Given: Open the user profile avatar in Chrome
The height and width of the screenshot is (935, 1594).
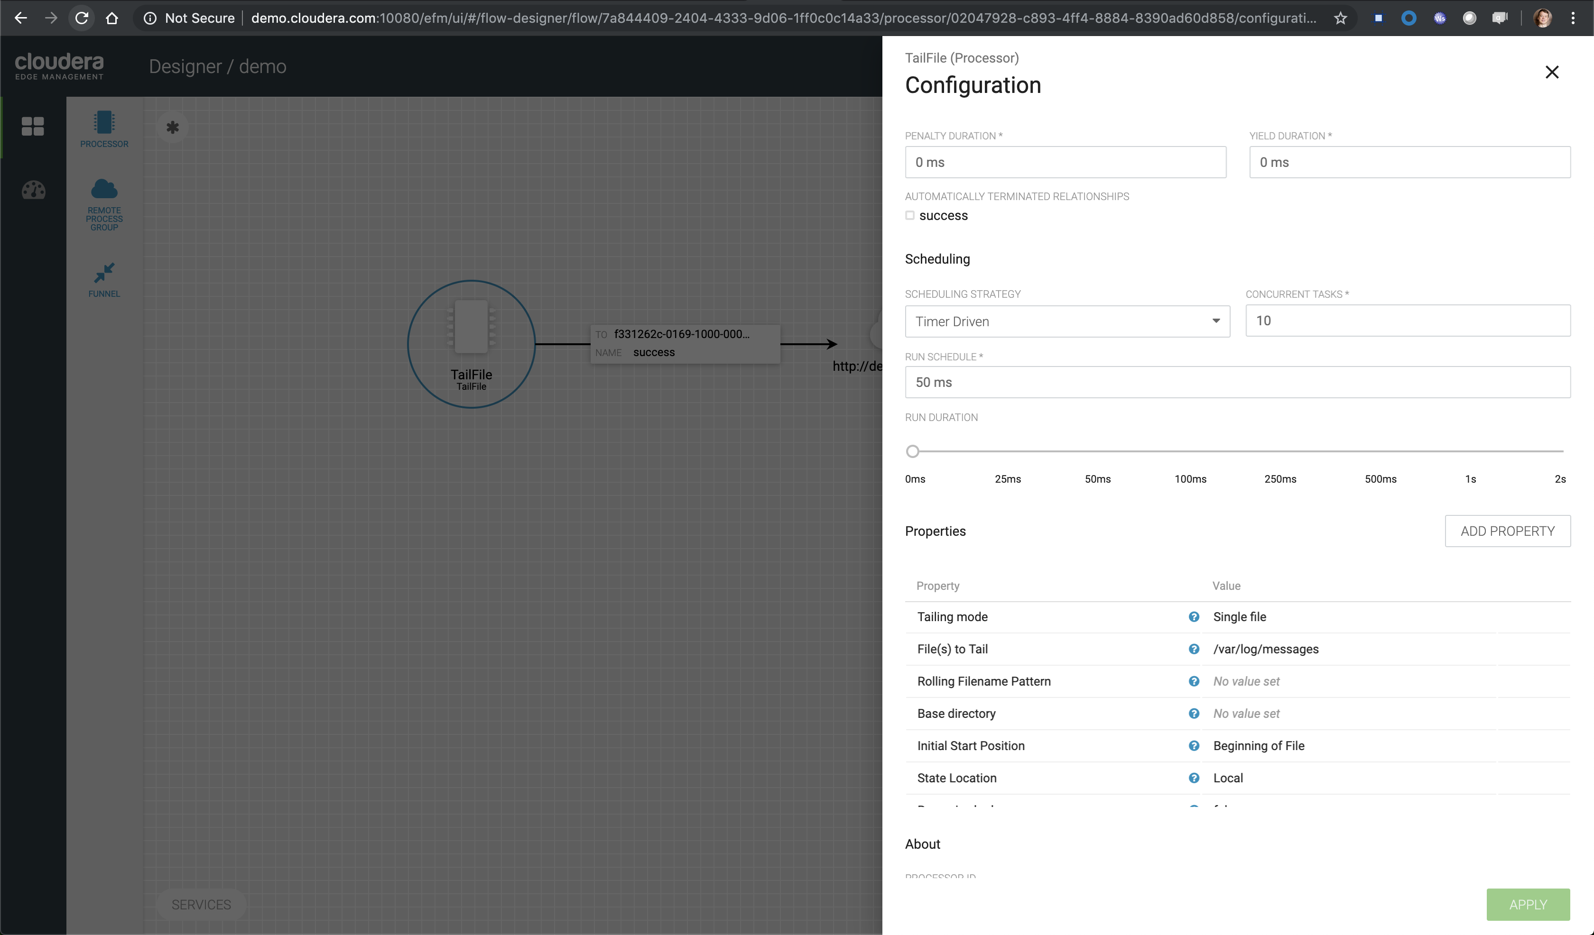Looking at the screenshot, I should pos(1542,18).
